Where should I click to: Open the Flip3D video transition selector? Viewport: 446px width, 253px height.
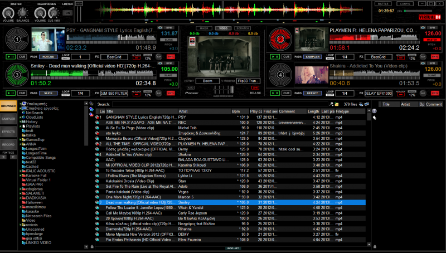tap(248, 81)
